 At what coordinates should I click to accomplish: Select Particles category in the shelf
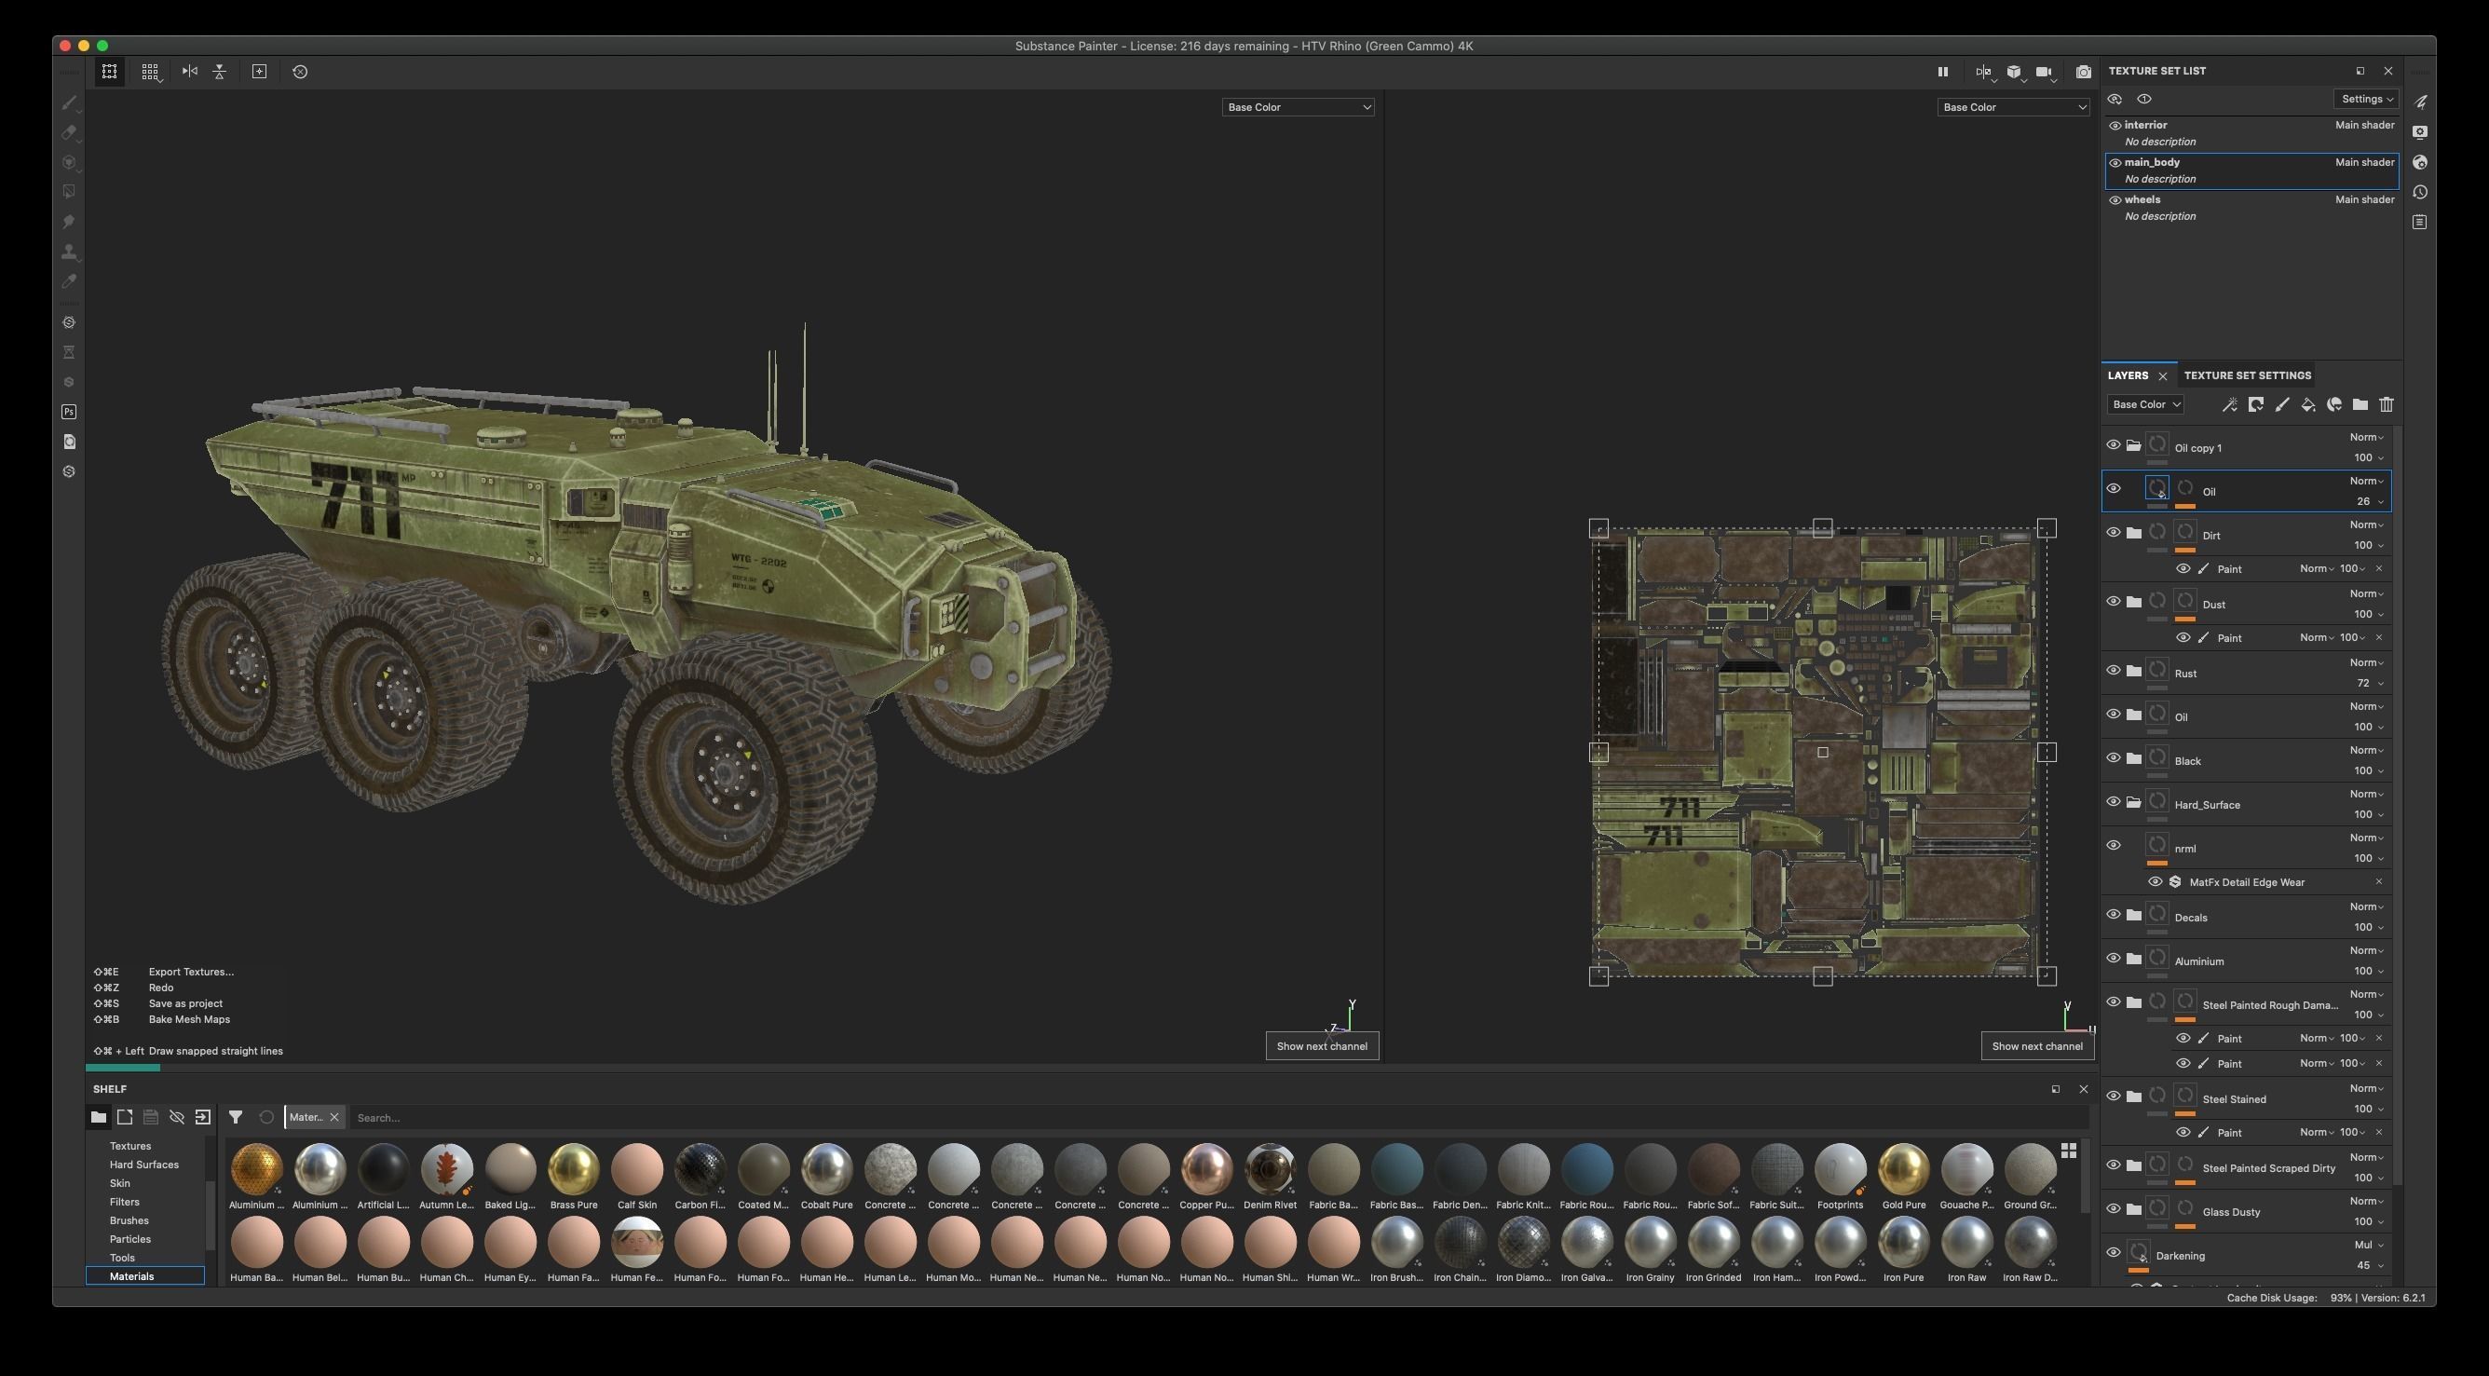130,1239
